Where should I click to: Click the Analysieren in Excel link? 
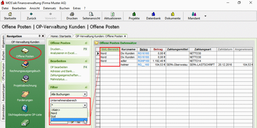pyautogui.click(x=64, y=53)
